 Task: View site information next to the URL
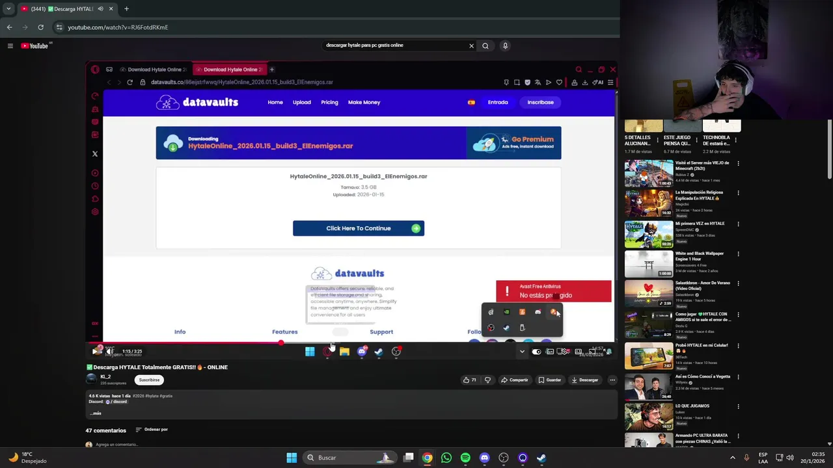[59, 27]
